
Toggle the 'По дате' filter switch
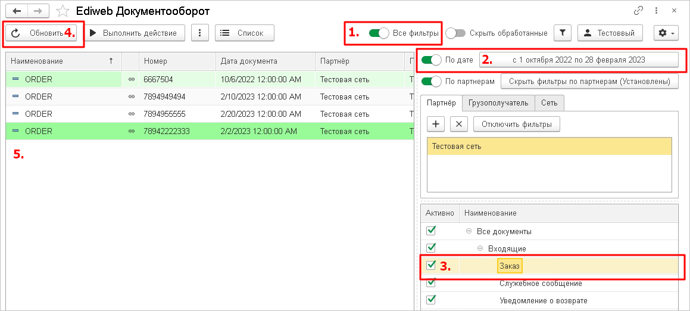431,60
